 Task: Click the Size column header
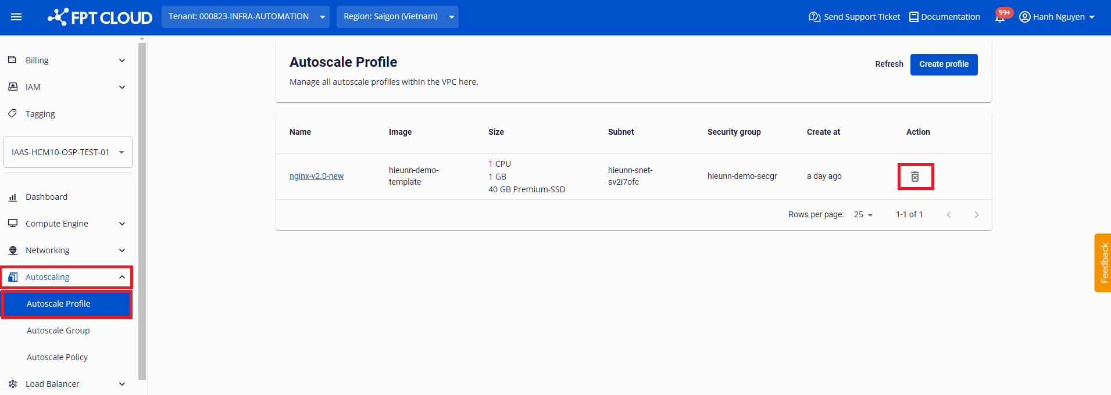click(x=496, y=132)
